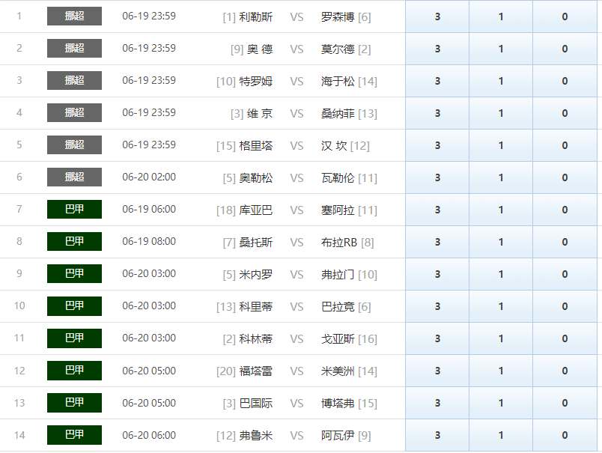602x453 pixels.
Task: Open team 罗森博
Action: [338, 17]
